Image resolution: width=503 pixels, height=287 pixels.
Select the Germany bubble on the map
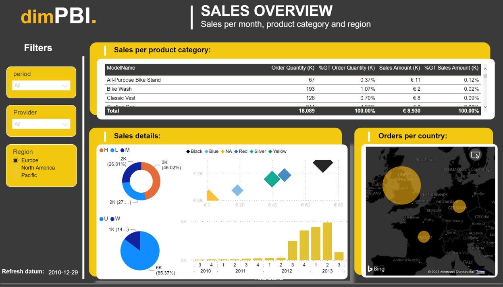tap(459, 206)
